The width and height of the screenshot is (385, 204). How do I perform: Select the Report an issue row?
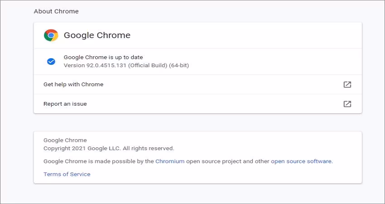(x=65, y=104)
